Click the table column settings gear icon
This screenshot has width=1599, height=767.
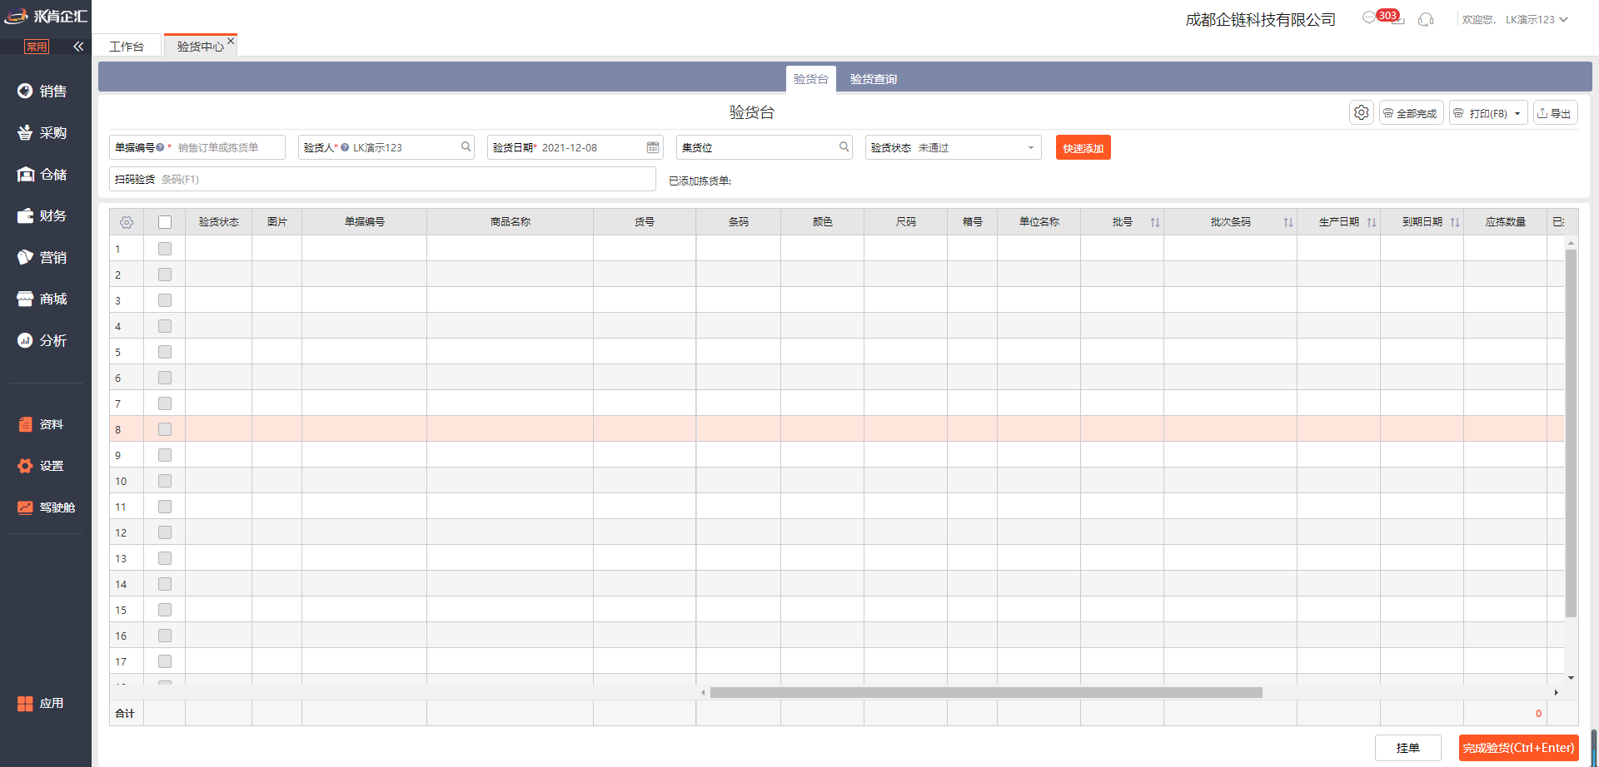point(127,222)
